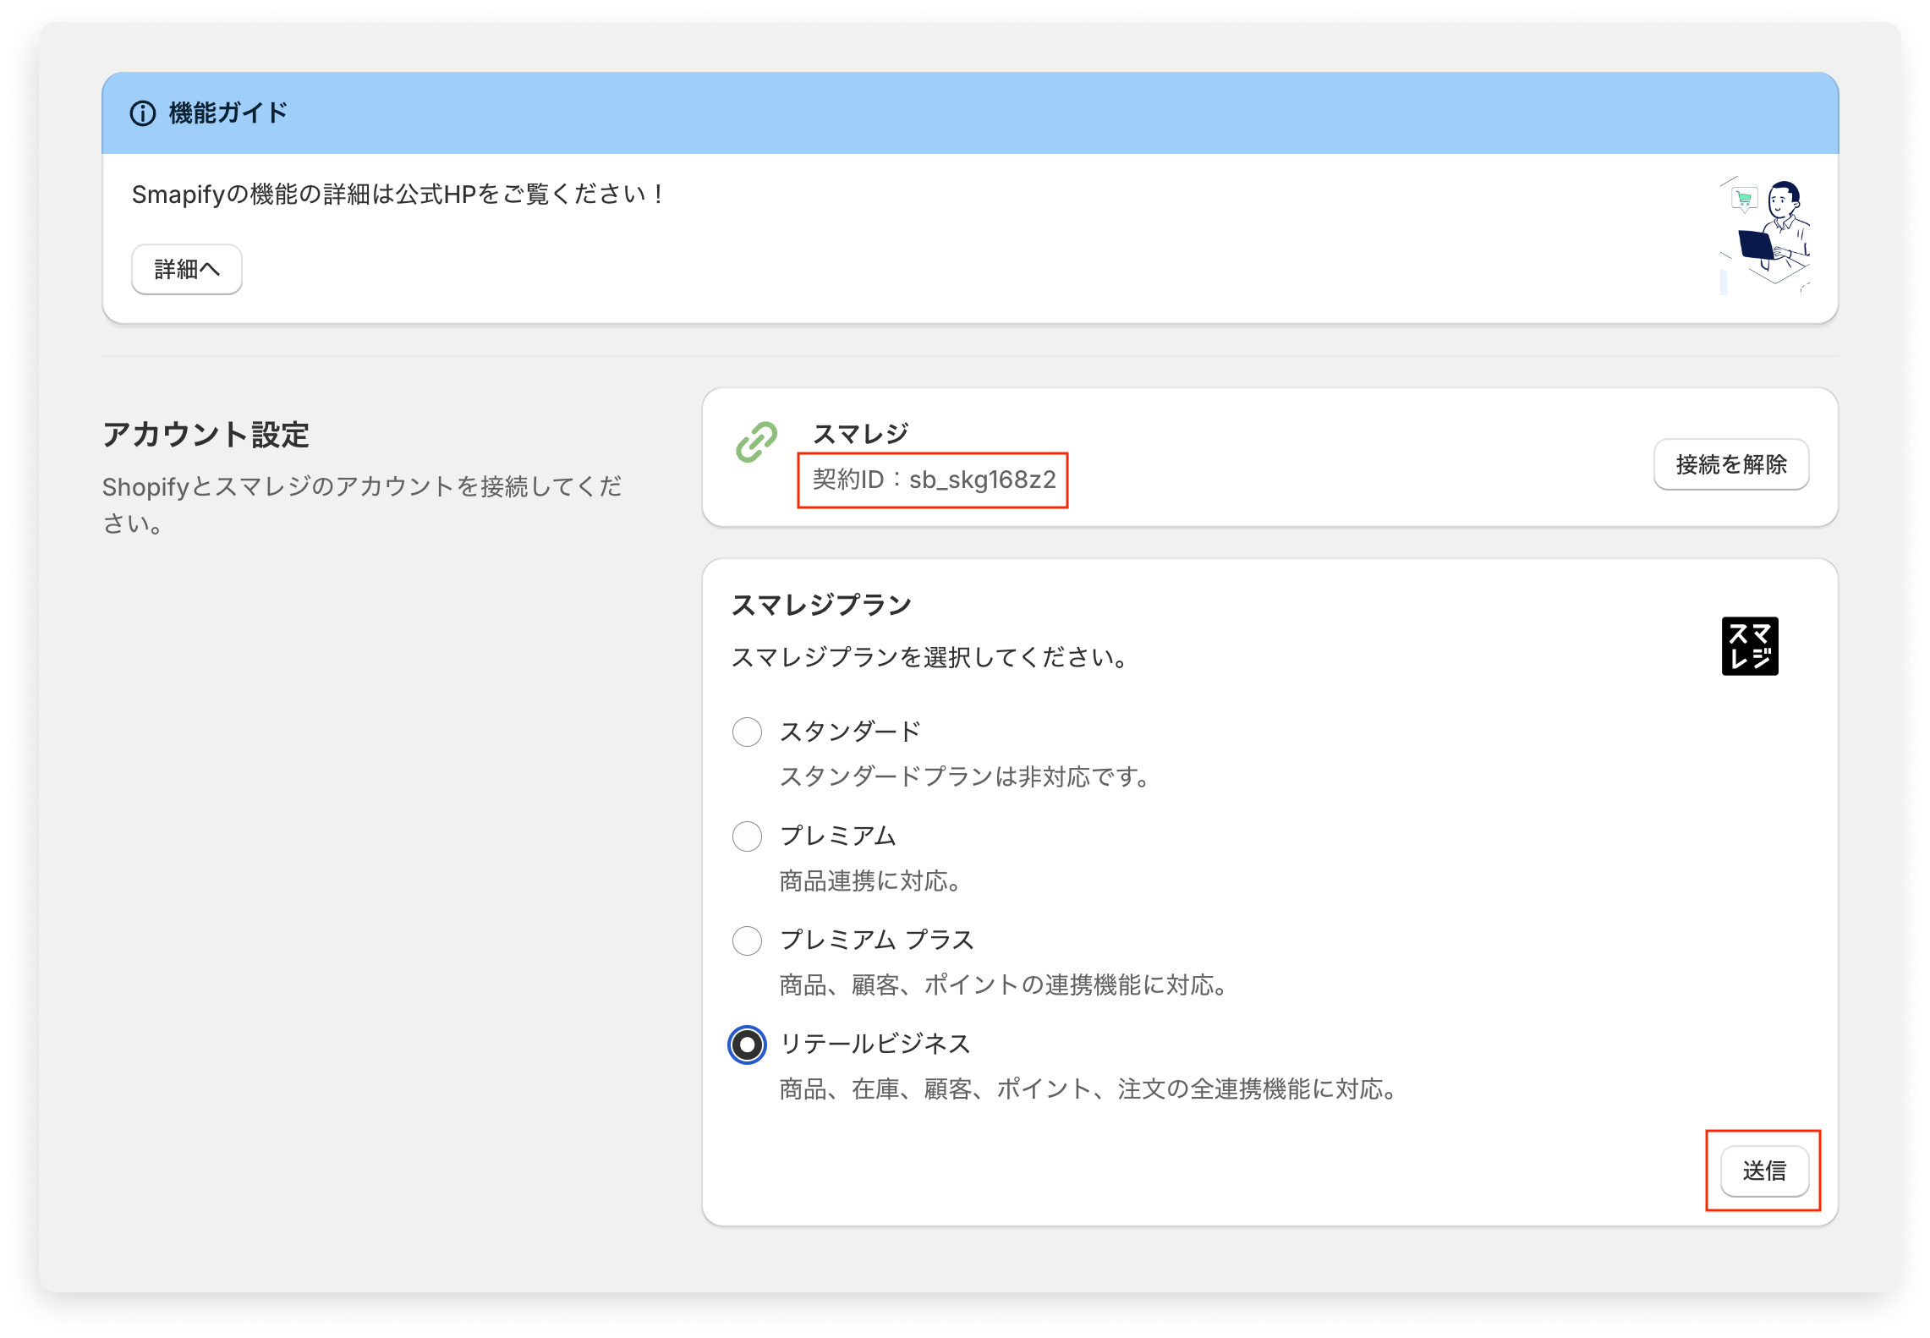
Task: Click the 注文の全連携機能に対応 description line
Action: pos(1088,1089)
